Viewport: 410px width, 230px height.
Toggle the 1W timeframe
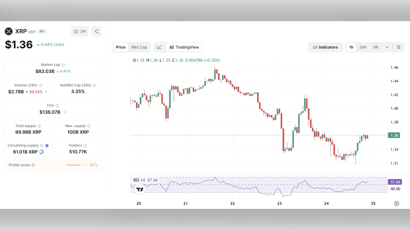[x=375, y=47]
